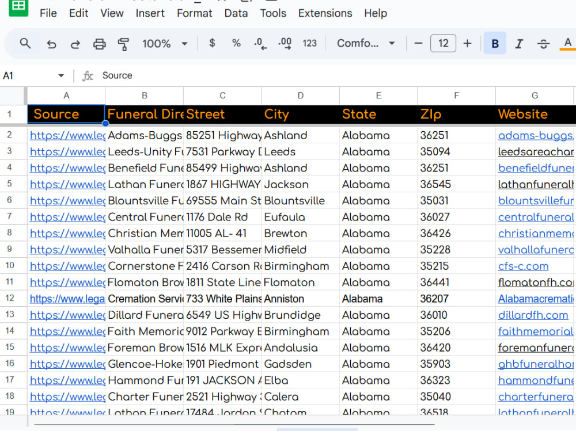Open the Insert menu
The width and height of the screenshot is (576, 431).
pyautogui.click(x=150, y=13)
